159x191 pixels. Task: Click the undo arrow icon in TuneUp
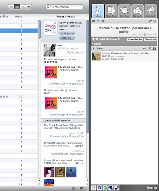click(x=150, y=21)
